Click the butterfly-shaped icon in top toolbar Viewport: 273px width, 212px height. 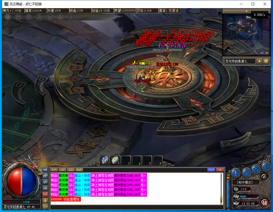[50, 17]
